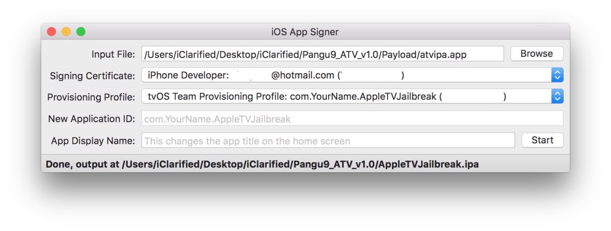Click the "Signing Certificate:" label
The image size is (611, 231).
coord(93,76)
